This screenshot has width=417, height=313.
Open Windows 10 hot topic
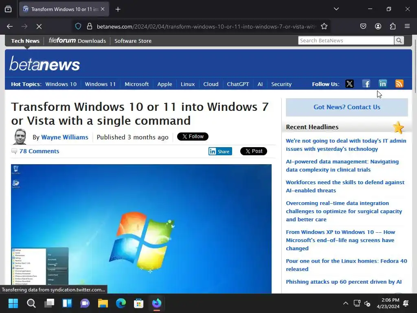tap(61, 84)
